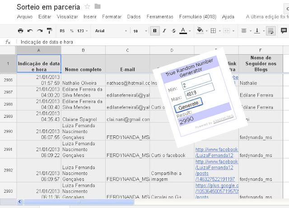Viewport: 289px width, 208px height.
Task: Select column D header
Action: 172,50
